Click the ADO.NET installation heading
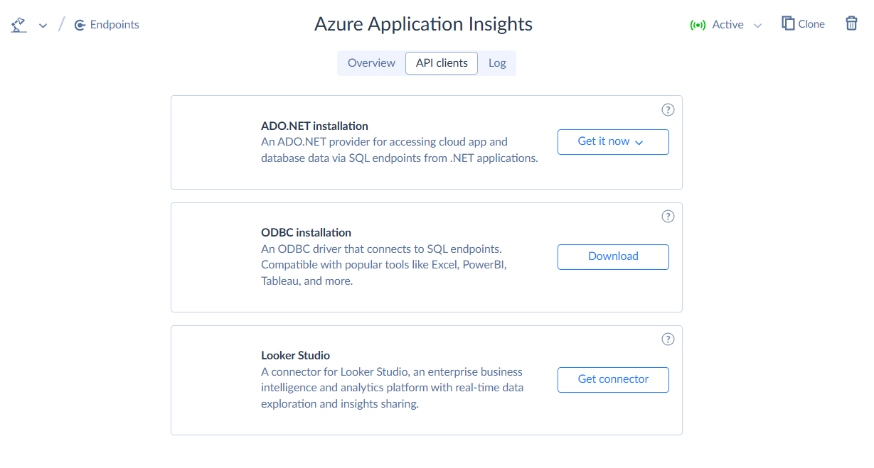This screenshot has width=874, height=468. [314, 126]
